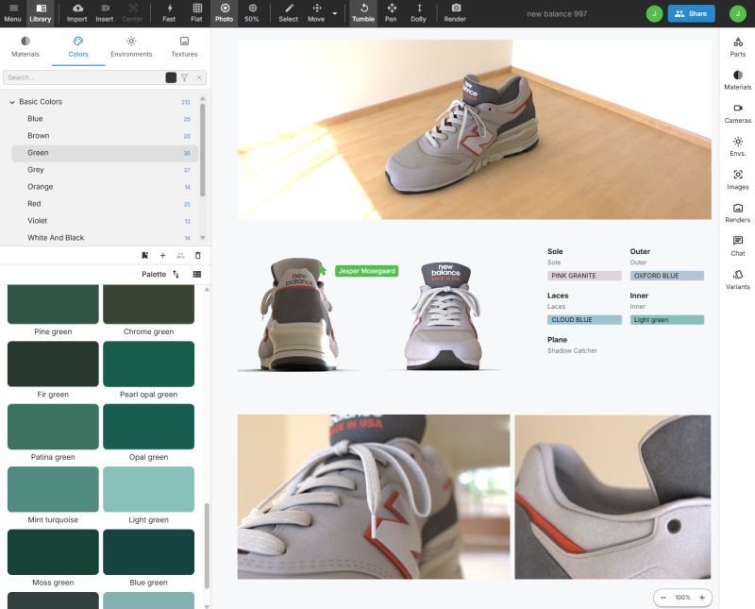
Task: Open the Chat panel icon
Action: [x=737, y=247]
